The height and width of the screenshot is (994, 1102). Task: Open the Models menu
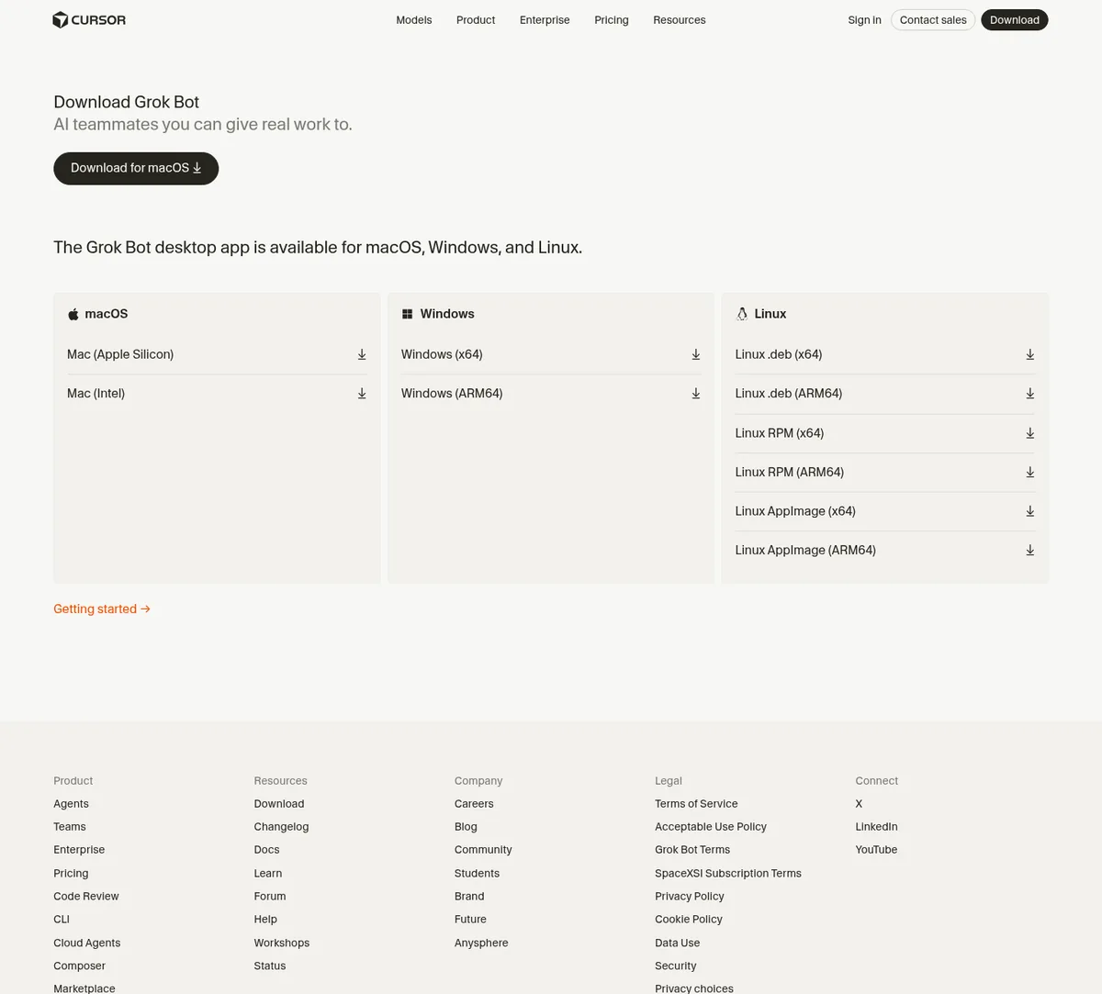(414, 20)
